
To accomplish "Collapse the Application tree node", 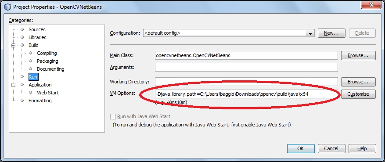I will point(13,85).
